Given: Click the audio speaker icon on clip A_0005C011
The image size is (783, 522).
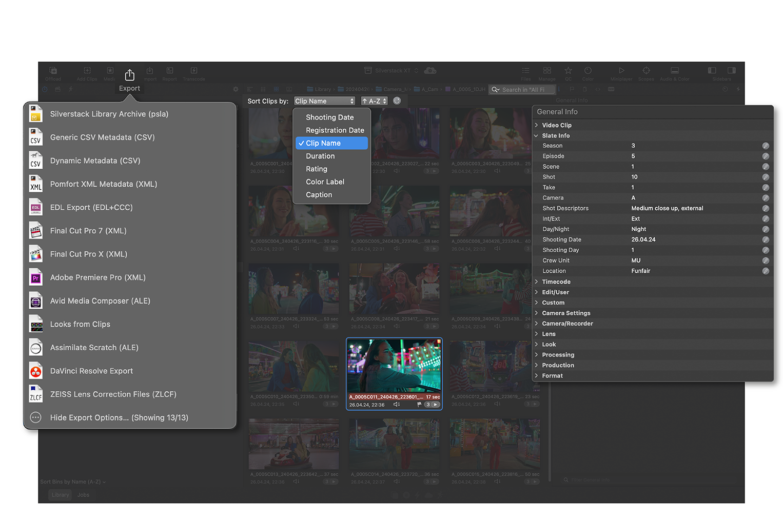Looking at the screenshot, I should [396, 405].
